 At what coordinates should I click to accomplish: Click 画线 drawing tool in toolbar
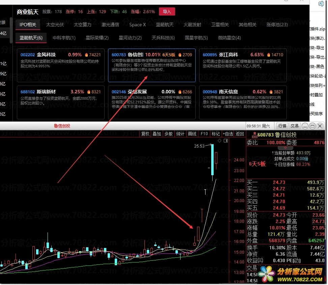tap(192, 134)
